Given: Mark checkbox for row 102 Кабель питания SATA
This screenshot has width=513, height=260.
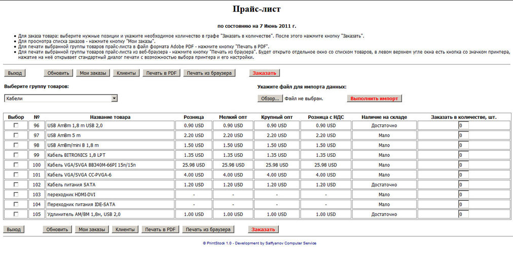Looking at the screenshot, I should click(x=16, y=185).
